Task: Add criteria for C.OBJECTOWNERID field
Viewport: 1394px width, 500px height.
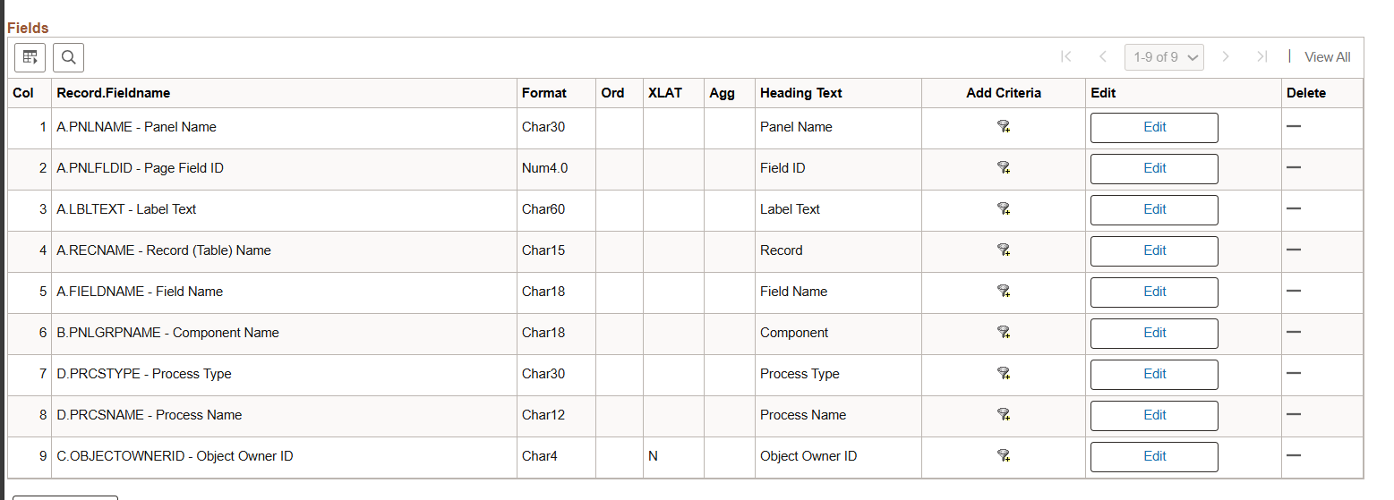Action: (x=1004, y=456)
